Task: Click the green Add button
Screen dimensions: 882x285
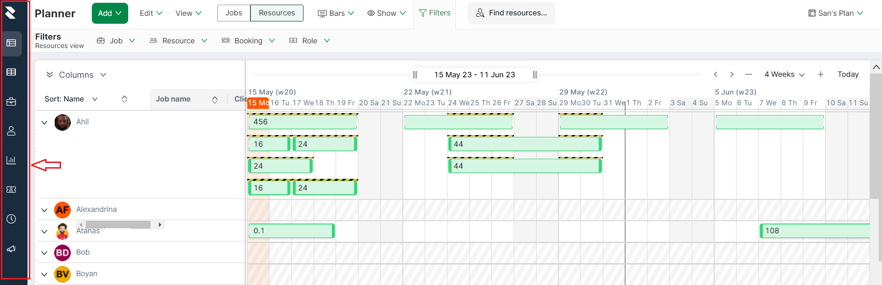Action: tap(110, 13)
